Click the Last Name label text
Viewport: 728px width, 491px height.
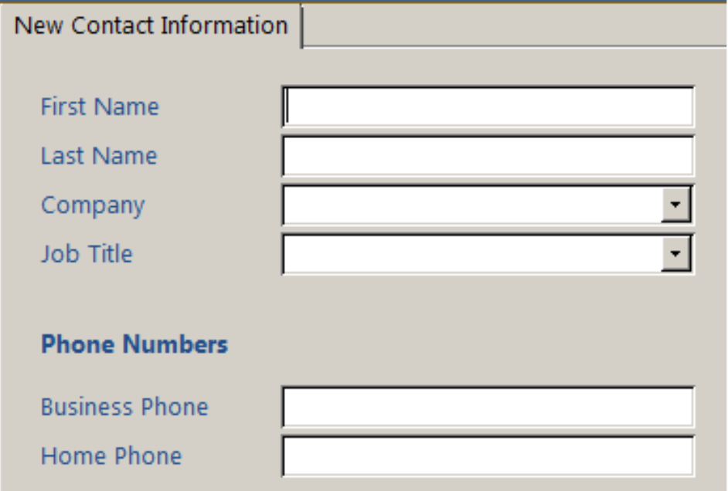point(99,156)
